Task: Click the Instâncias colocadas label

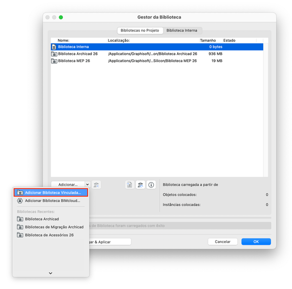Action: (182, 204)
